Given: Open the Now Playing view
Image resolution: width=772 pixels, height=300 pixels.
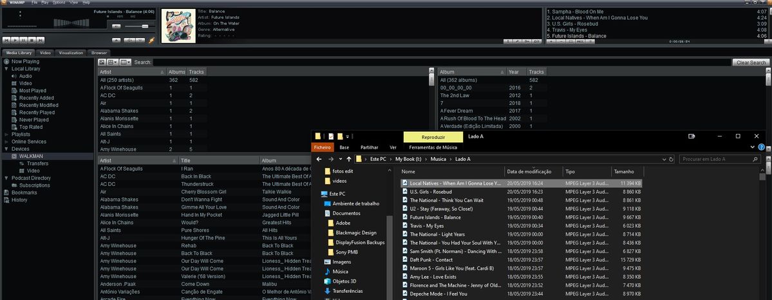Looking at the screenshot, I should click(x=25, y=61).
